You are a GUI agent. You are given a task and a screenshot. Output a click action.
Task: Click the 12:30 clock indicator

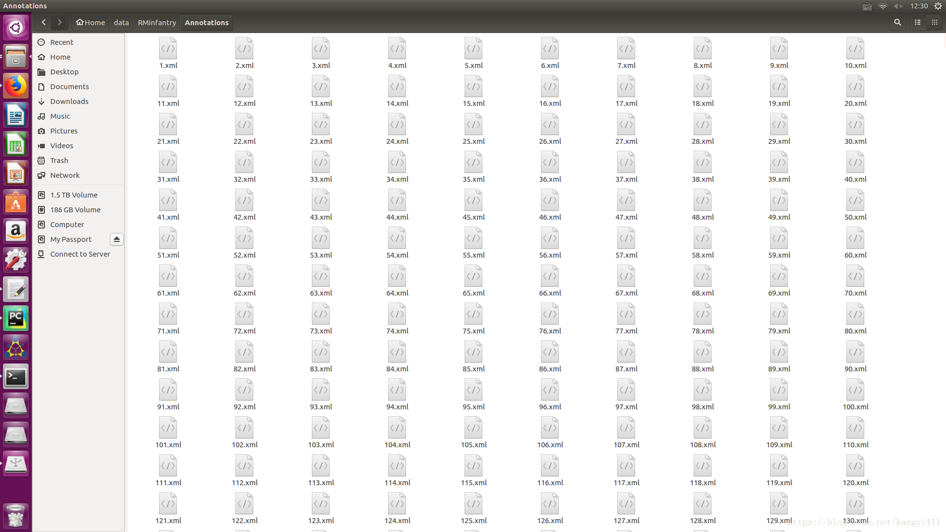(919, 6)
